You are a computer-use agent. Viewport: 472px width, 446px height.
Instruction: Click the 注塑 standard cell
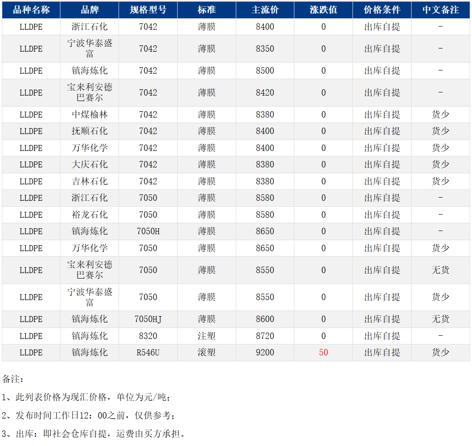point(206,336)
